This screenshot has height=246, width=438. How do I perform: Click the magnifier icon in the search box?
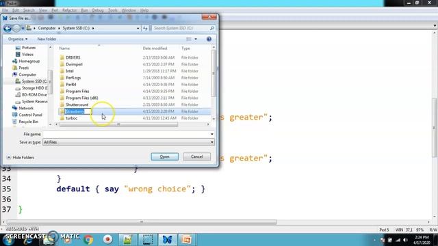point(212,28)
